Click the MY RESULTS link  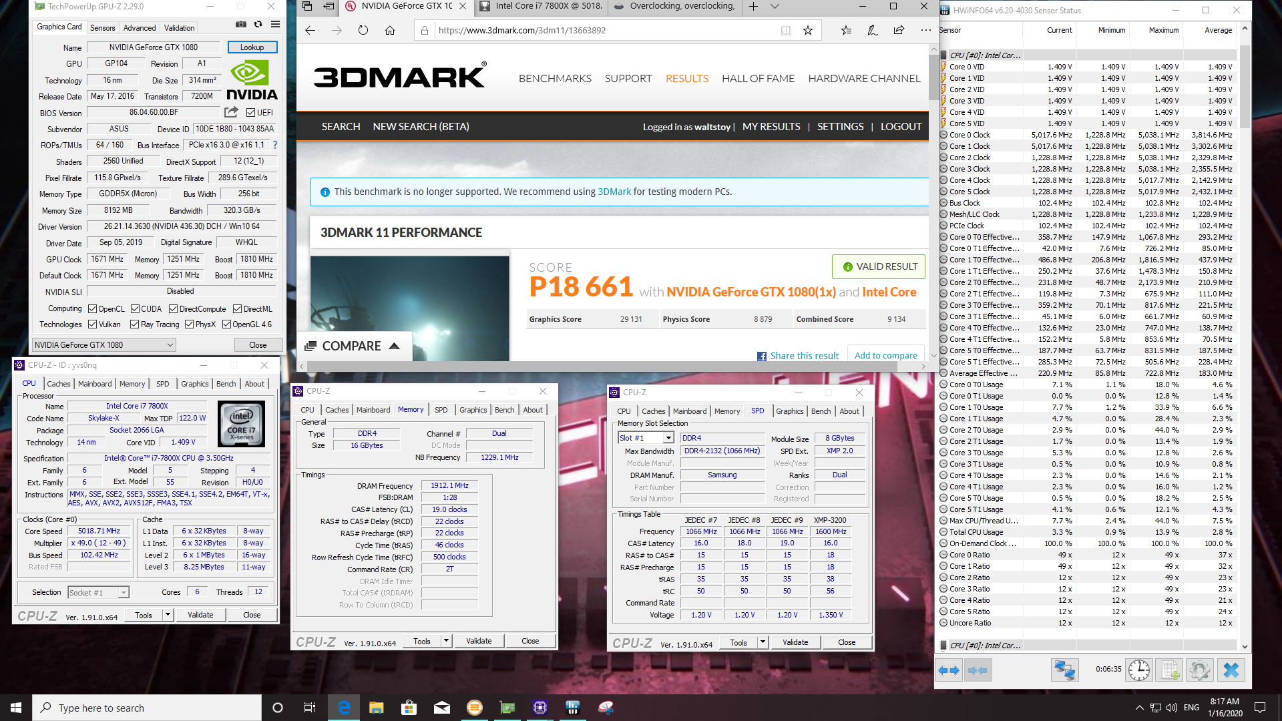click(771, 127)
